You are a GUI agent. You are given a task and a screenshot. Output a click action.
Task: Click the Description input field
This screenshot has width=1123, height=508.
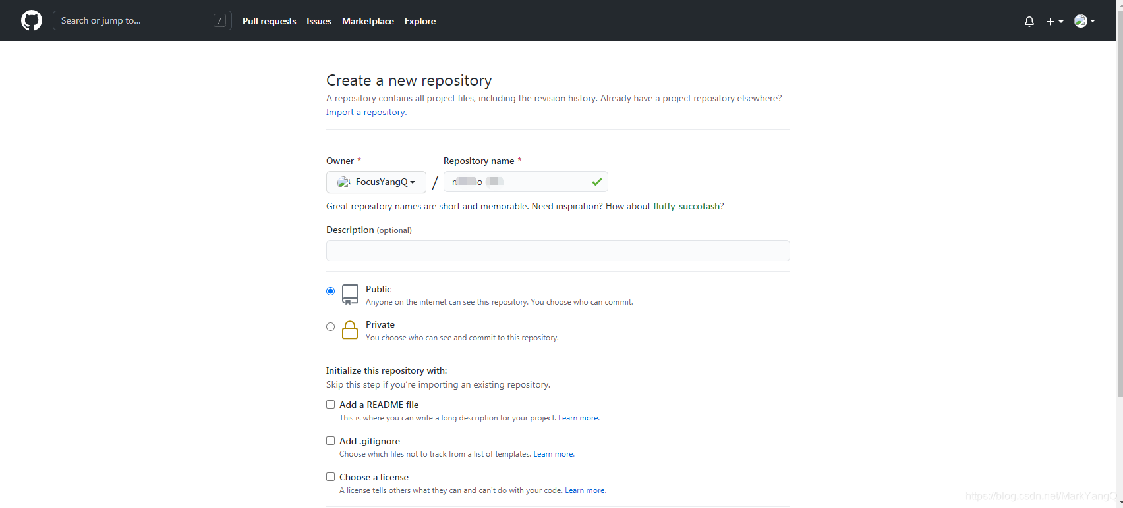[x=558, y=251]
